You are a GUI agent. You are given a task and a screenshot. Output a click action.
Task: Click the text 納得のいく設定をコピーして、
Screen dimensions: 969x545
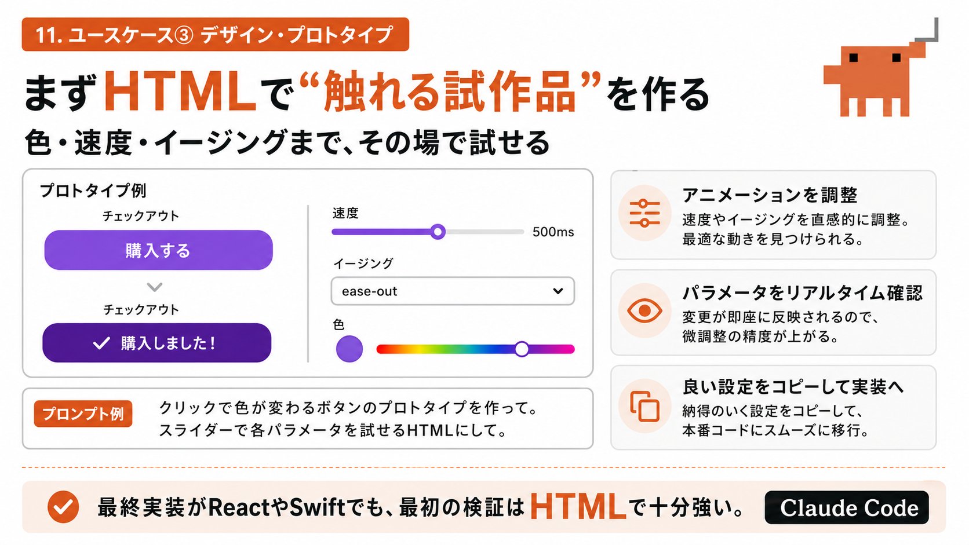coord(773,411)
